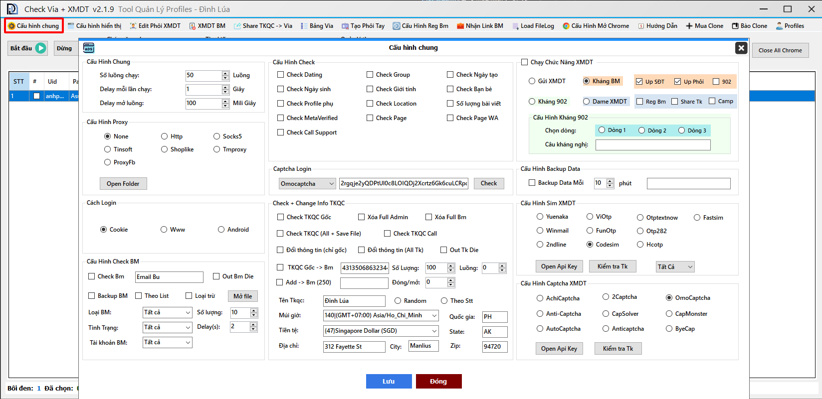Expand the Omocaptcha login dropdown
This screenshot has height=399, width=822.
click(331, 184)
